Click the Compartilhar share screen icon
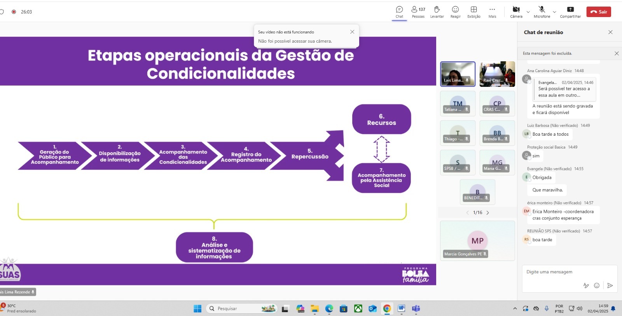This screenshot has height=316, width=622. pyautogui.click(x=570, y=12)
